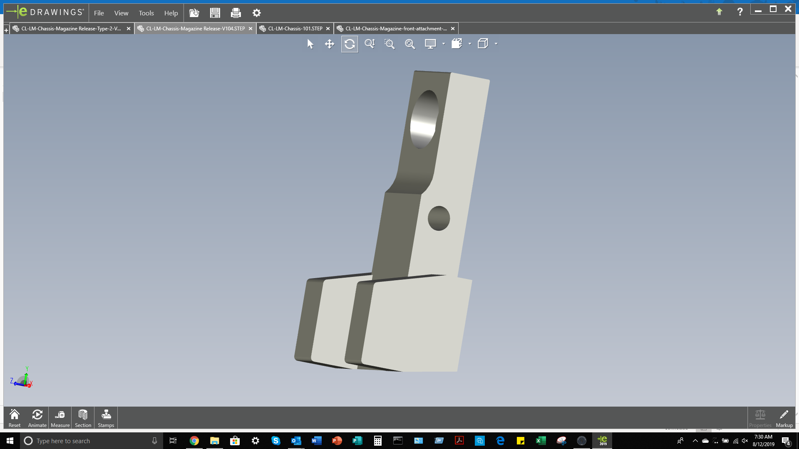The height and width of the screenshot is (449, 799).
Task: Open the Tools menu
Action: point(146,13)
